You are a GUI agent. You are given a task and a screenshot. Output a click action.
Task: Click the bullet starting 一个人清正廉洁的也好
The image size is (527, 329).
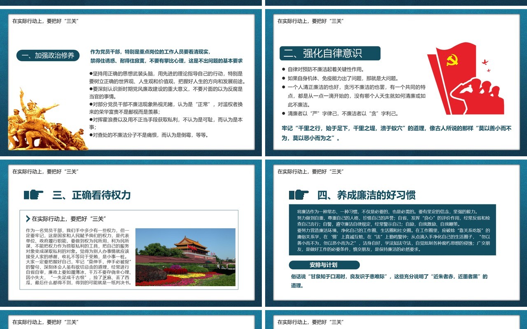(357, 96)
